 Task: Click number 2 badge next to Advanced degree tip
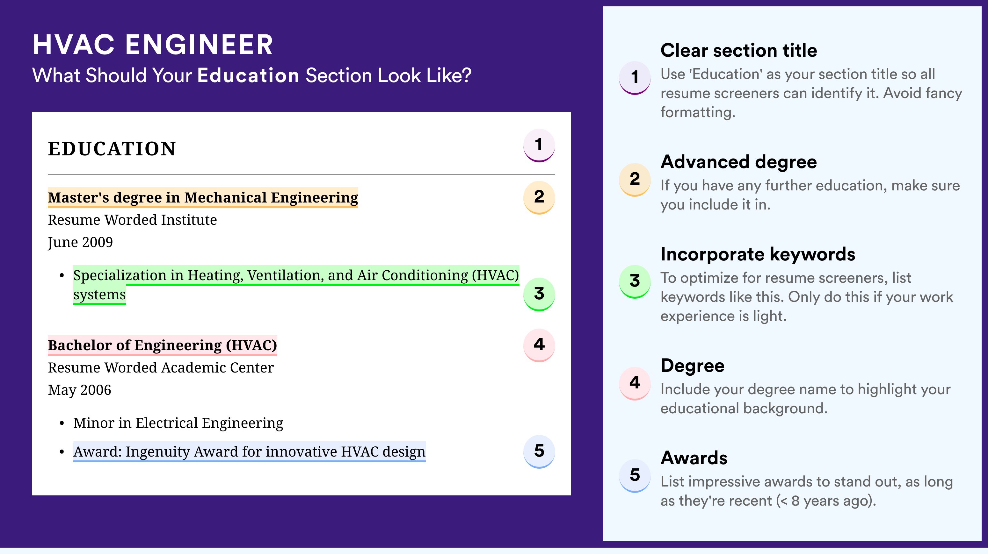(634, 179)
